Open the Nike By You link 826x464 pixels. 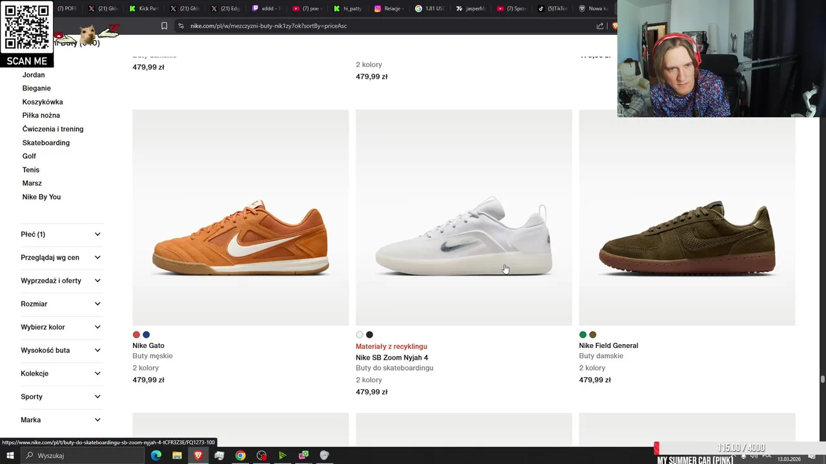pyautogui.click(x=41, y=197)
